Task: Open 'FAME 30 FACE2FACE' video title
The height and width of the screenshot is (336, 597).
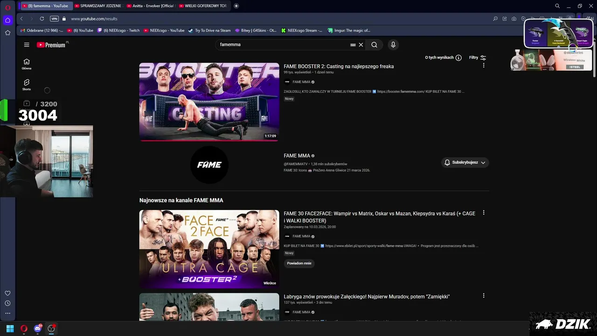Action: pyautogui.click(x=379, y=217)
